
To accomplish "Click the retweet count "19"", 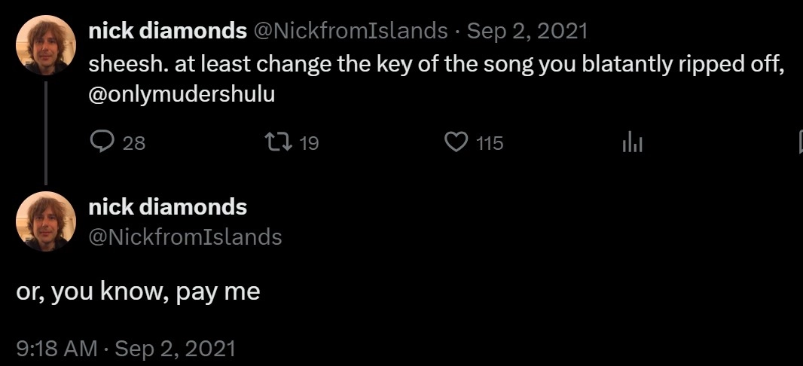I will pos(309,142).
